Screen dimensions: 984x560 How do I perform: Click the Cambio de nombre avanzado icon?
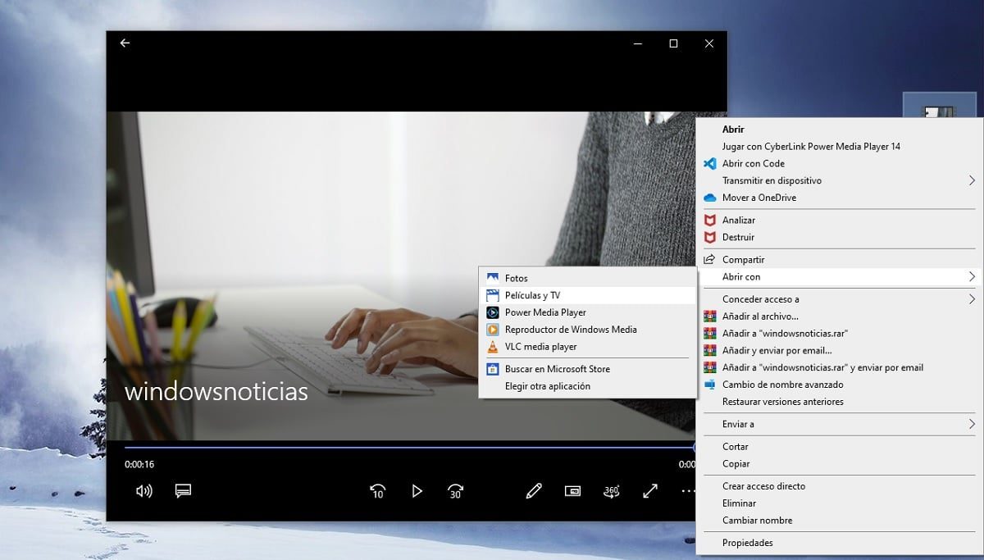coord(710,385)
